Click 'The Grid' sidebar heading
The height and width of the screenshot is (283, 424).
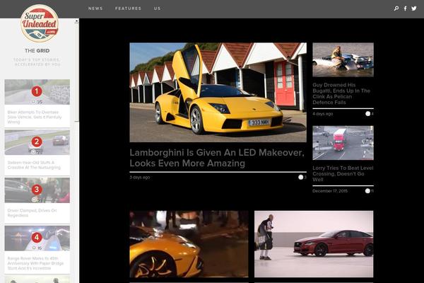(37, 51)
